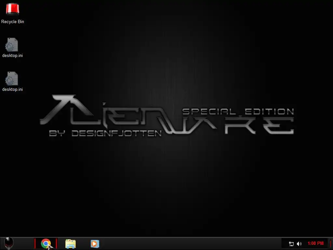
Task: Launch Windows Media Player from the taskbar
Action: [95, 244]
